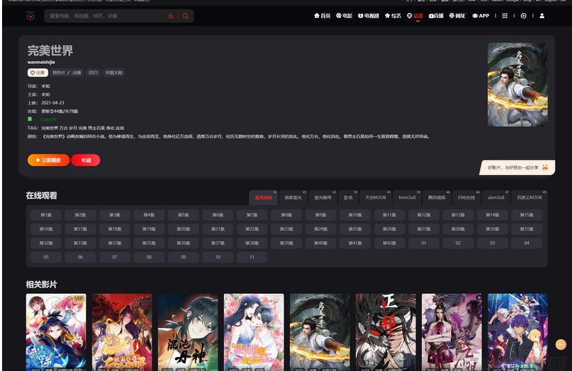This screenshot has height=371, width=572.
Task: Go to 首页 home nav item
Action: (322, 16)
